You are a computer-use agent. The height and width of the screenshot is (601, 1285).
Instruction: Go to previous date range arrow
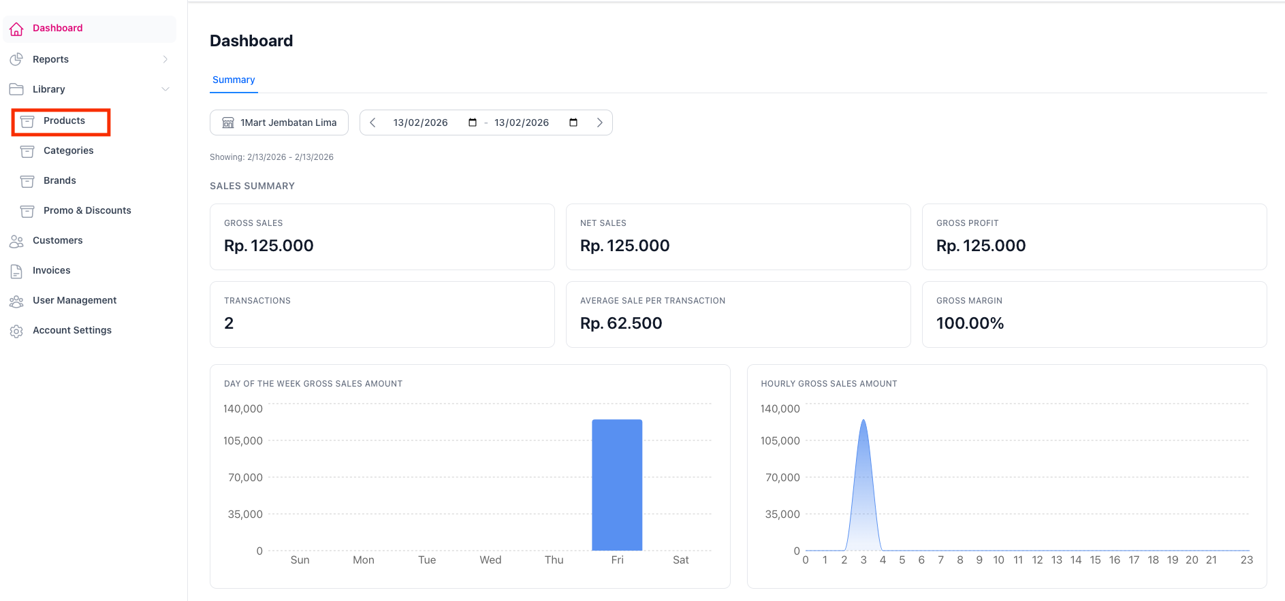(x=372, y=123)
